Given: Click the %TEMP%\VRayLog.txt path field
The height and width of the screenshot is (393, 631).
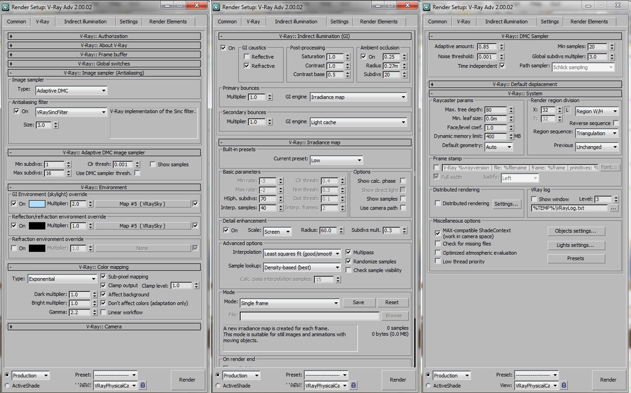Looking at the screenshot, I should tap(569, 208).
